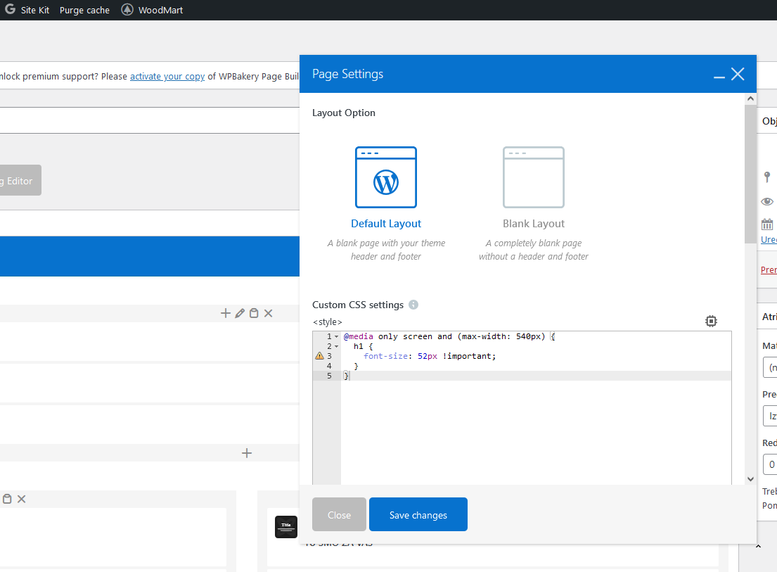This screenshot has height=572, width=777.
Task: Fold the @media block on line 1
Action: coord(337,336)
